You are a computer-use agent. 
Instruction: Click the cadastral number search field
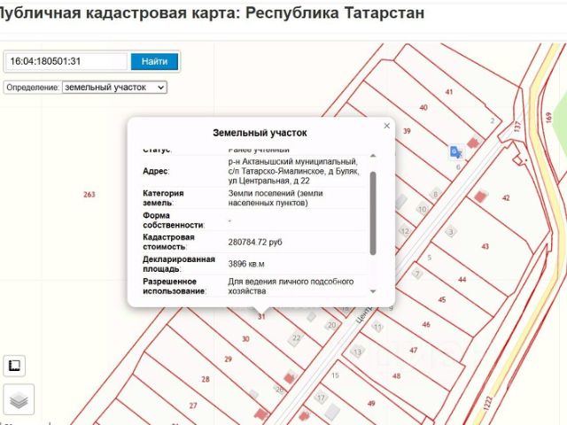pos(66,61)
